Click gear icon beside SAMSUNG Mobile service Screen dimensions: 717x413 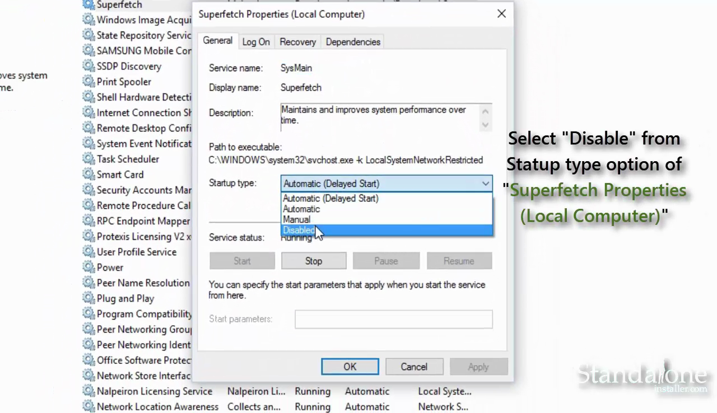pyautogui.click(x=89, y=50)
